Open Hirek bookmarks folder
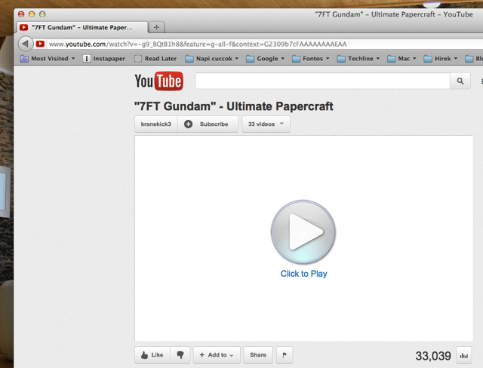This screenshot has width=483, height=368. click(x=441, y=59)
